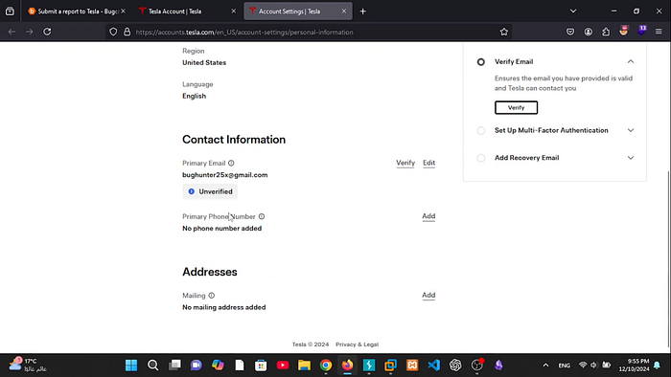This screenshot has height=377, width=671.
Task: Open ChatGPT app from taskbar
Action: (x=455, y=366)
